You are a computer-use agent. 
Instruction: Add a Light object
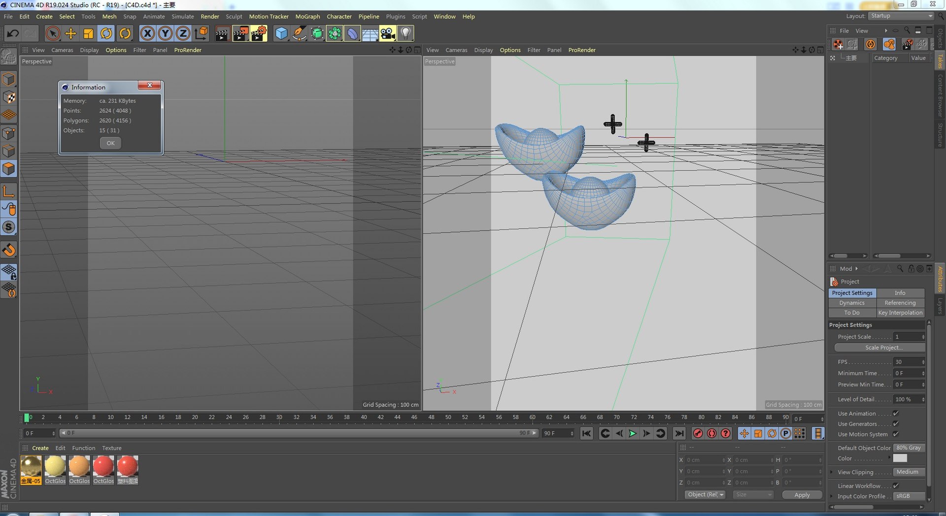click(x=405, y=33)
